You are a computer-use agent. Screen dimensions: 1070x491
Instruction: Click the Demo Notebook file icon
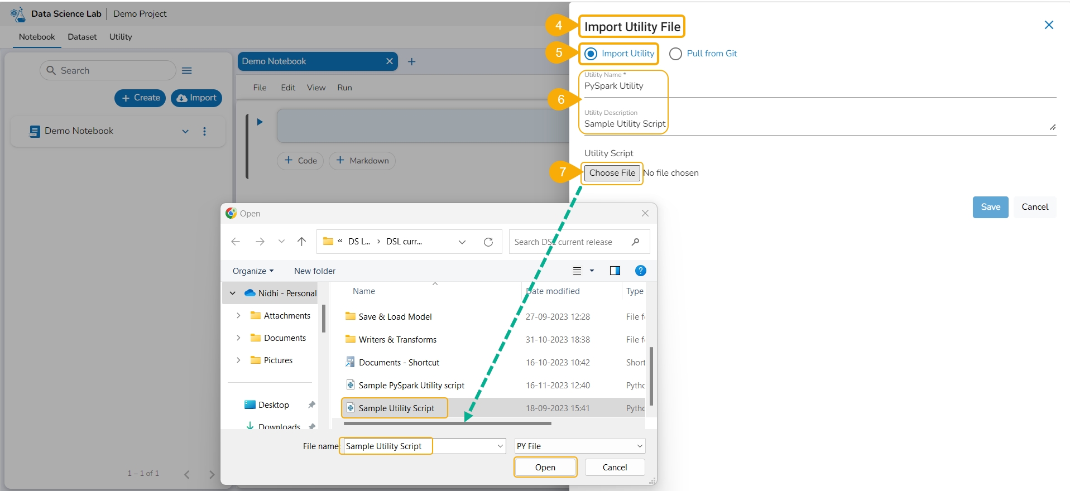[35, 131]
